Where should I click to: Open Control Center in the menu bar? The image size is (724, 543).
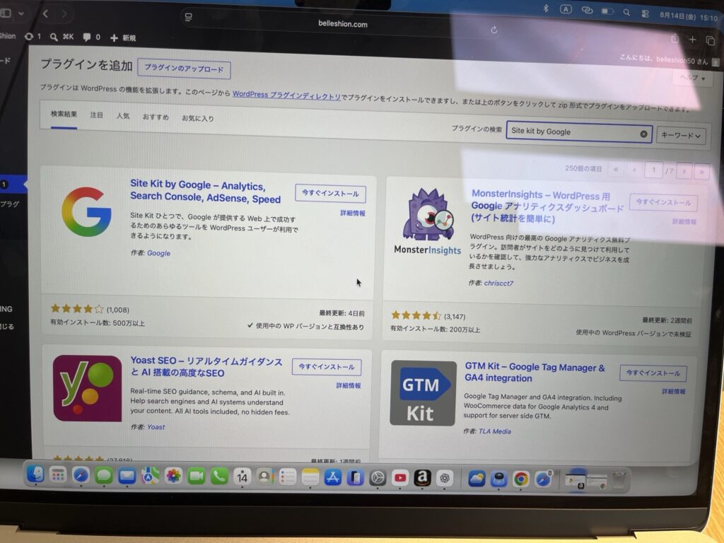[645, 14]
